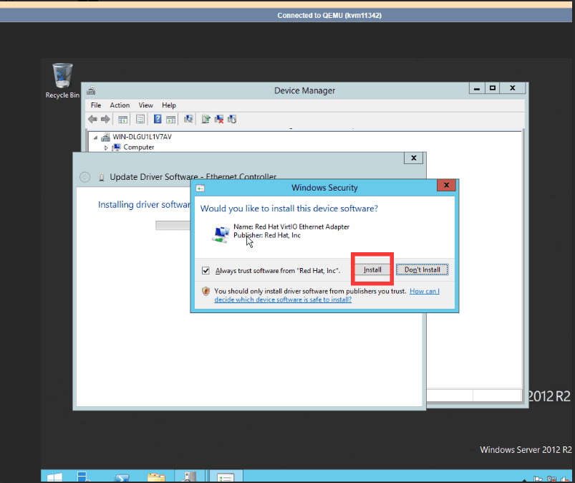
Task: Maximize the Device Manager window
Action: point(493,88)
